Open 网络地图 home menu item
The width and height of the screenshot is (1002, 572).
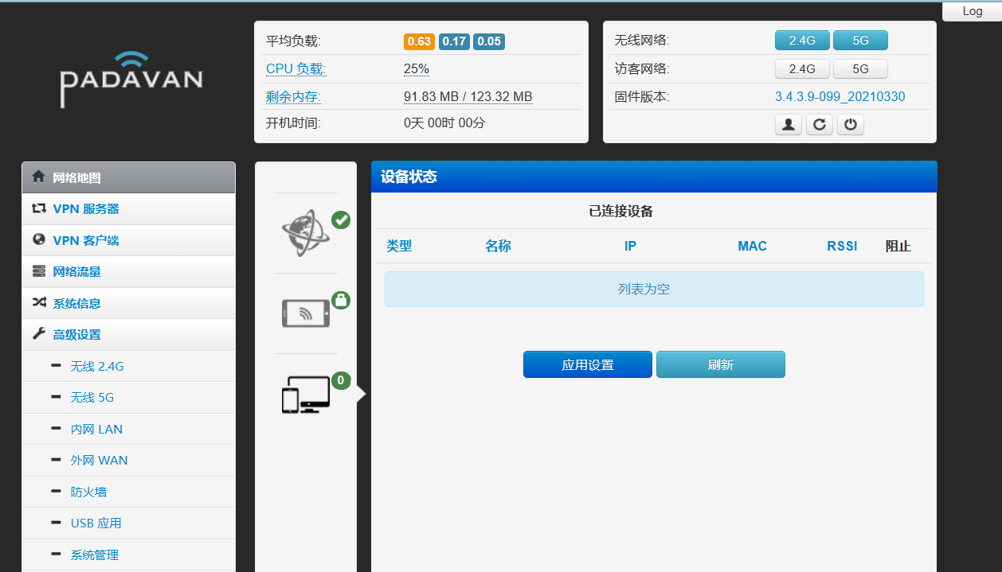point(76,177)
